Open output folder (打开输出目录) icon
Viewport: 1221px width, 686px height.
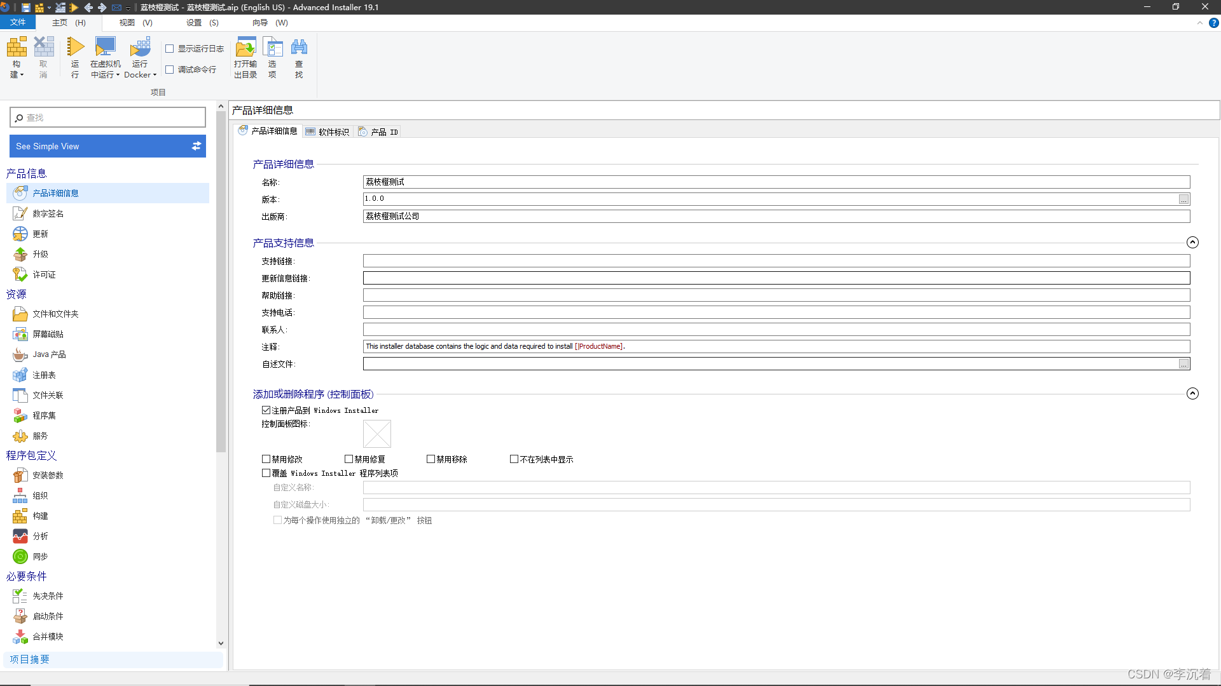click(x=245, y=48)
